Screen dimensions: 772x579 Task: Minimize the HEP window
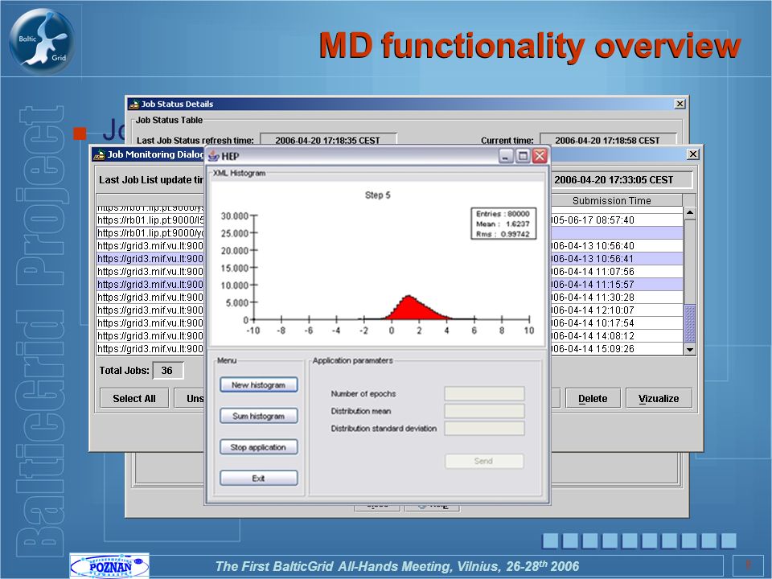point(506,156)
